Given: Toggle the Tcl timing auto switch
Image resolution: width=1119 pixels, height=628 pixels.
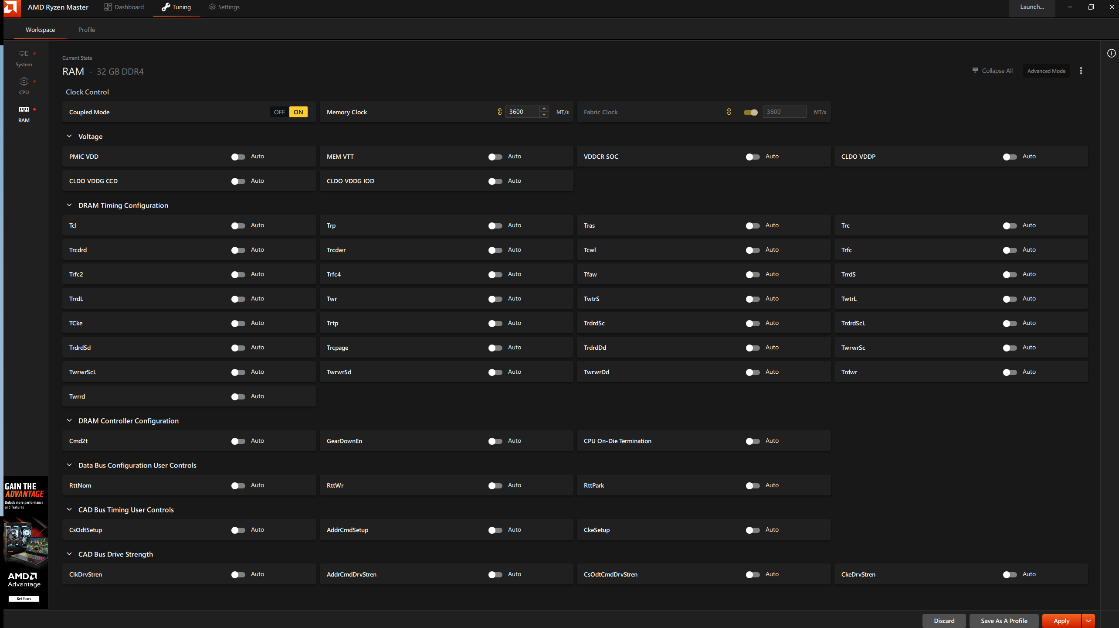Looking at the screenshot, I should (238, 225).
